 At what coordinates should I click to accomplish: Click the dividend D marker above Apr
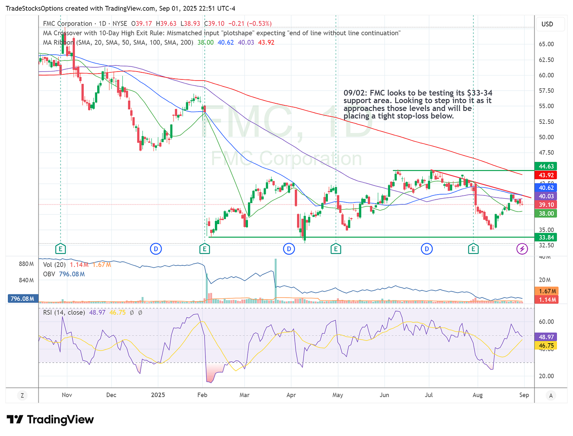click(289, 249)
